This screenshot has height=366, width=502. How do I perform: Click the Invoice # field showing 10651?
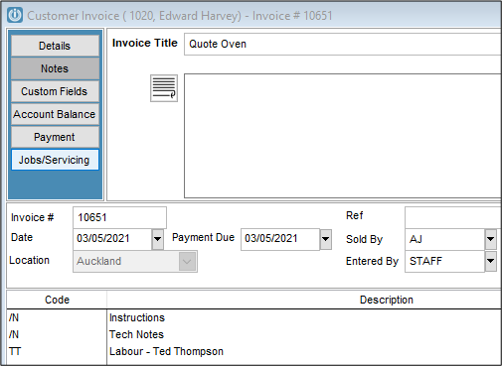[x=119, y=217]
